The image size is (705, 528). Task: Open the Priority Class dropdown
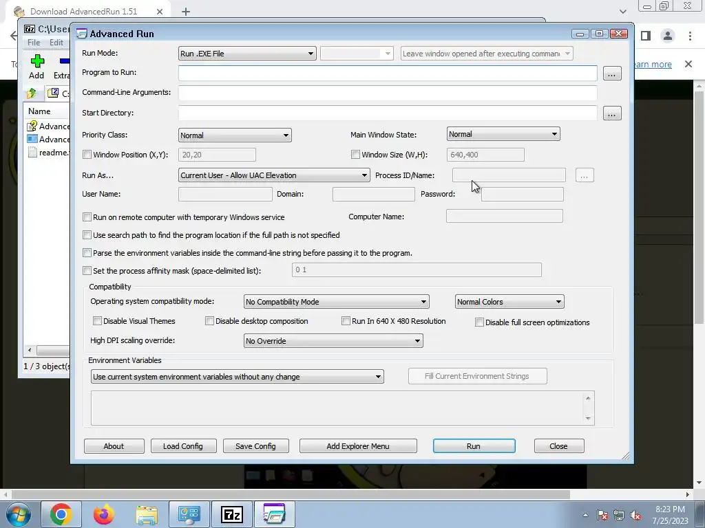click(235, 135)
